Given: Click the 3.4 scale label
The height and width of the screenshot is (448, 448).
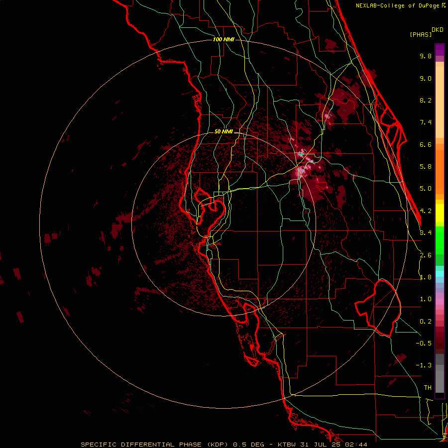Looking at the screenshot, I should point(426,233).
